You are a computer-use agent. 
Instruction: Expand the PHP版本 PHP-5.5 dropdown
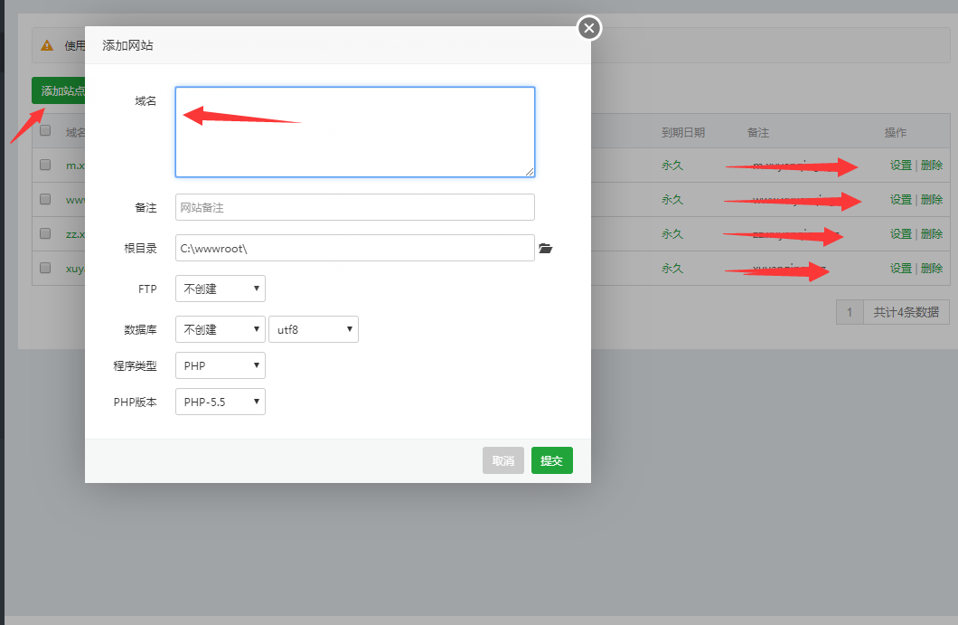(x=220, y=402)
